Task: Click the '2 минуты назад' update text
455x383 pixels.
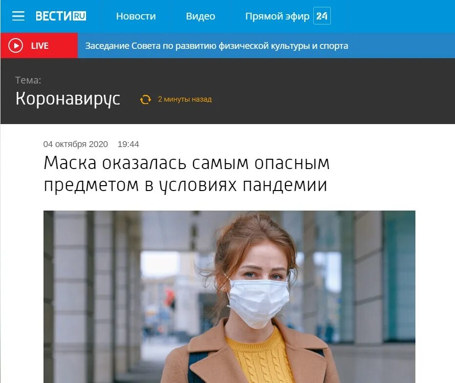Action: coord(185,99)
